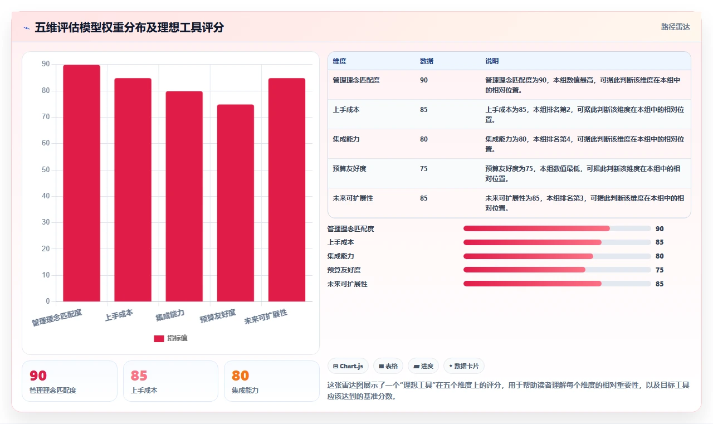Screen dimensions: 713x424
Task: Select the 数据卡片 chip
Action: 464,366
